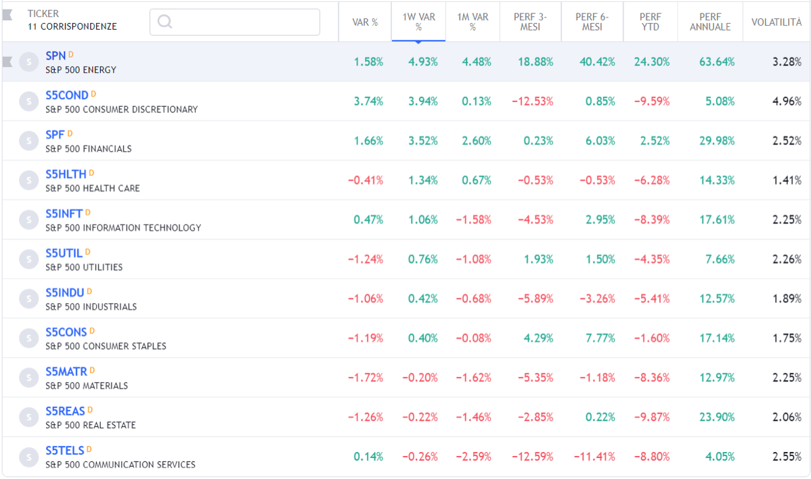
Task: Sort by the VAR % column header
Action: 365,22
